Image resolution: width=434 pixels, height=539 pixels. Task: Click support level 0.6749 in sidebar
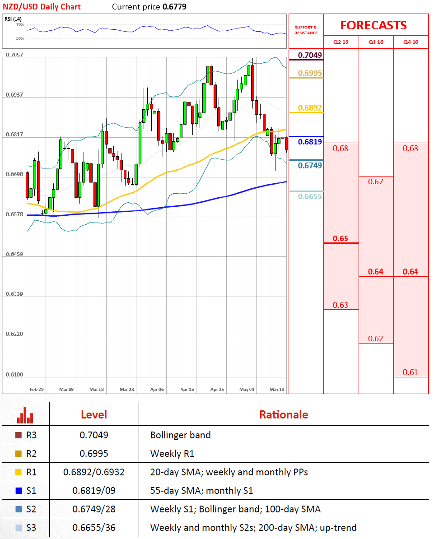point(310,166)
